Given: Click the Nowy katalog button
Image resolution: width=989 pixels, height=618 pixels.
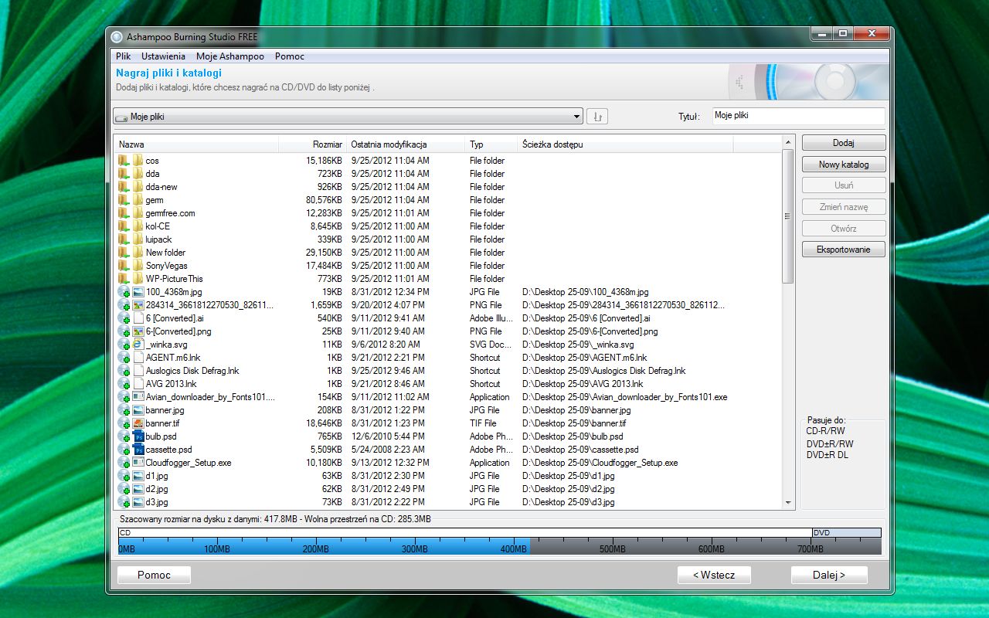Looking at the screenshot, I should (844, 165).
